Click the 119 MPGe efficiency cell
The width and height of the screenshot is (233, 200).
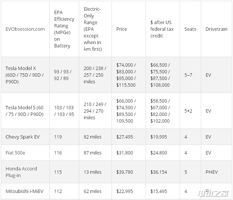click(x=58, y=137)
